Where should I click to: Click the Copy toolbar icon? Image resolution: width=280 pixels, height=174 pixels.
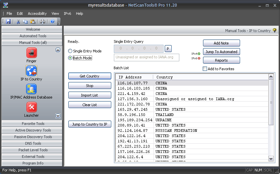25,21
